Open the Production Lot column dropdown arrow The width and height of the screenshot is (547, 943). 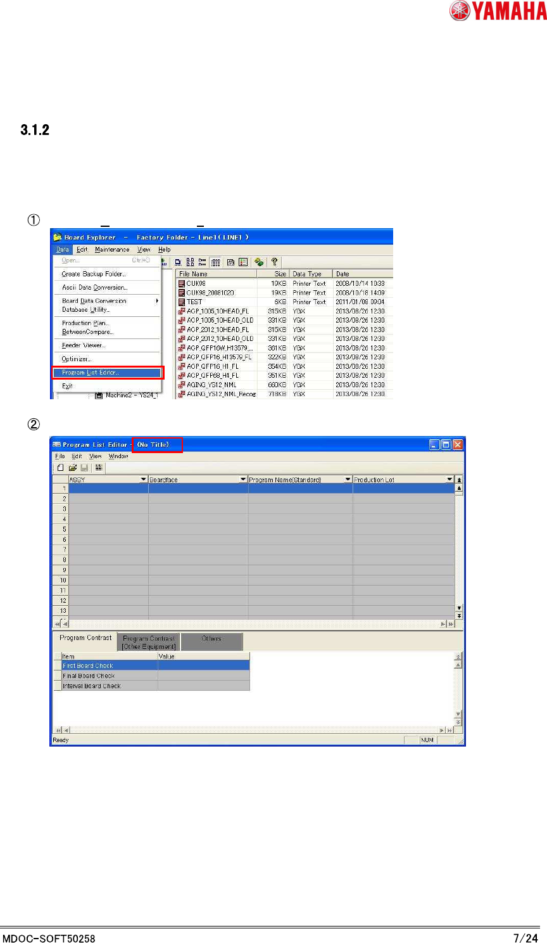[450, 480]
